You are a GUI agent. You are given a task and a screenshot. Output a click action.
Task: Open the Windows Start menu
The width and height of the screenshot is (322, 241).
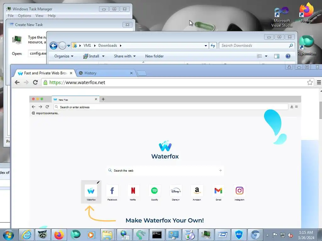point(8,235)
